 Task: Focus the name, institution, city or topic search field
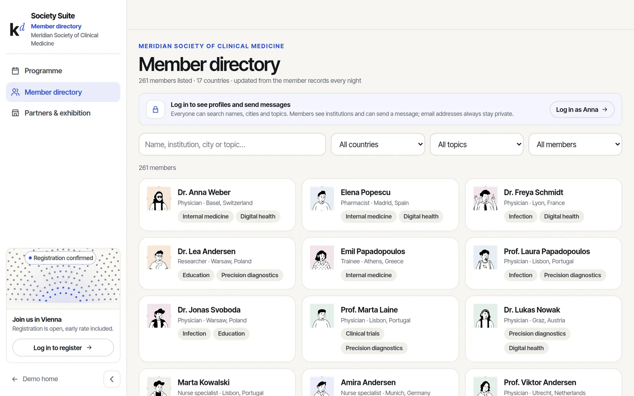tap(232, 145)
